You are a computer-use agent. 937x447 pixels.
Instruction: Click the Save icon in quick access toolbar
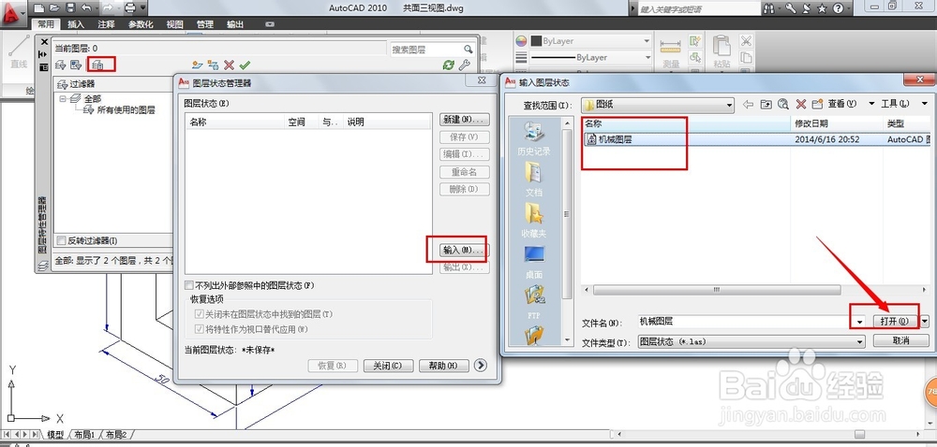(x=70, y=8)
